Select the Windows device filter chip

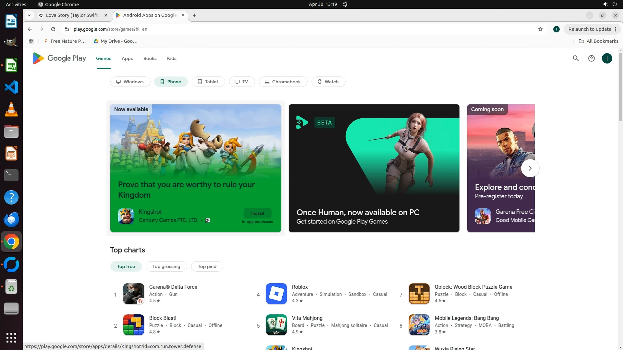coord(130,82)
